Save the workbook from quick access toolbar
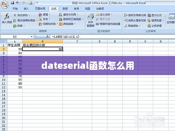The height and width of the screenshot is (131, 175). (13, 3)
